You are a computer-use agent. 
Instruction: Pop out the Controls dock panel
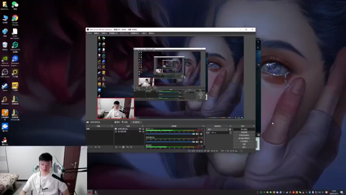tap(254, 126)
